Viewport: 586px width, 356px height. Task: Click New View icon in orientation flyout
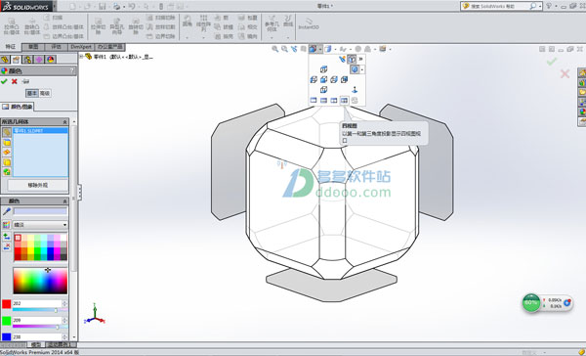[x=342, y=59]
